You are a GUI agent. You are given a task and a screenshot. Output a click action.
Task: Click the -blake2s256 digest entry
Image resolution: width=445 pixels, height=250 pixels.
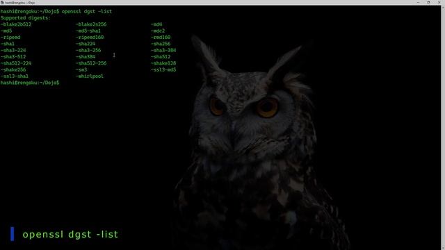coord(91,24)
